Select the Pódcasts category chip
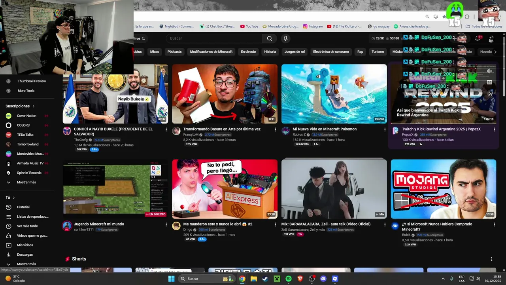 tap(174, 51)
